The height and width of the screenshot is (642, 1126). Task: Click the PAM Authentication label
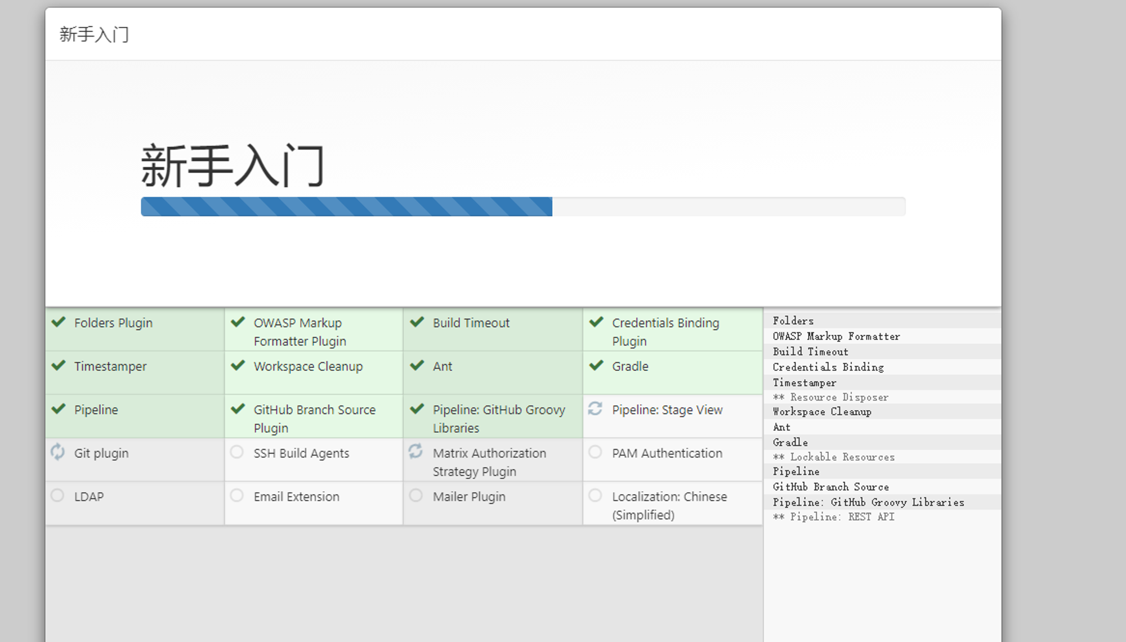pyautogui.click(x=667, y=453)
